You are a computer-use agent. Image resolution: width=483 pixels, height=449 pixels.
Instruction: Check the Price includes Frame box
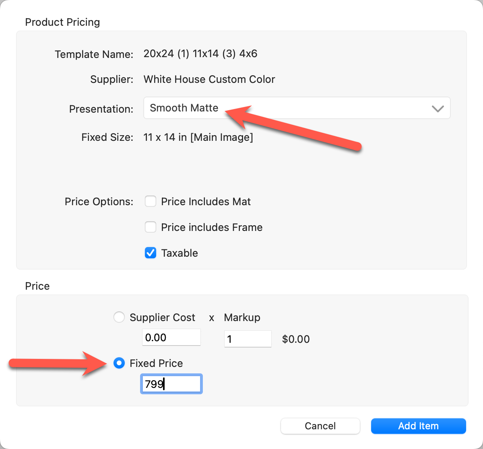pos(151,227)
